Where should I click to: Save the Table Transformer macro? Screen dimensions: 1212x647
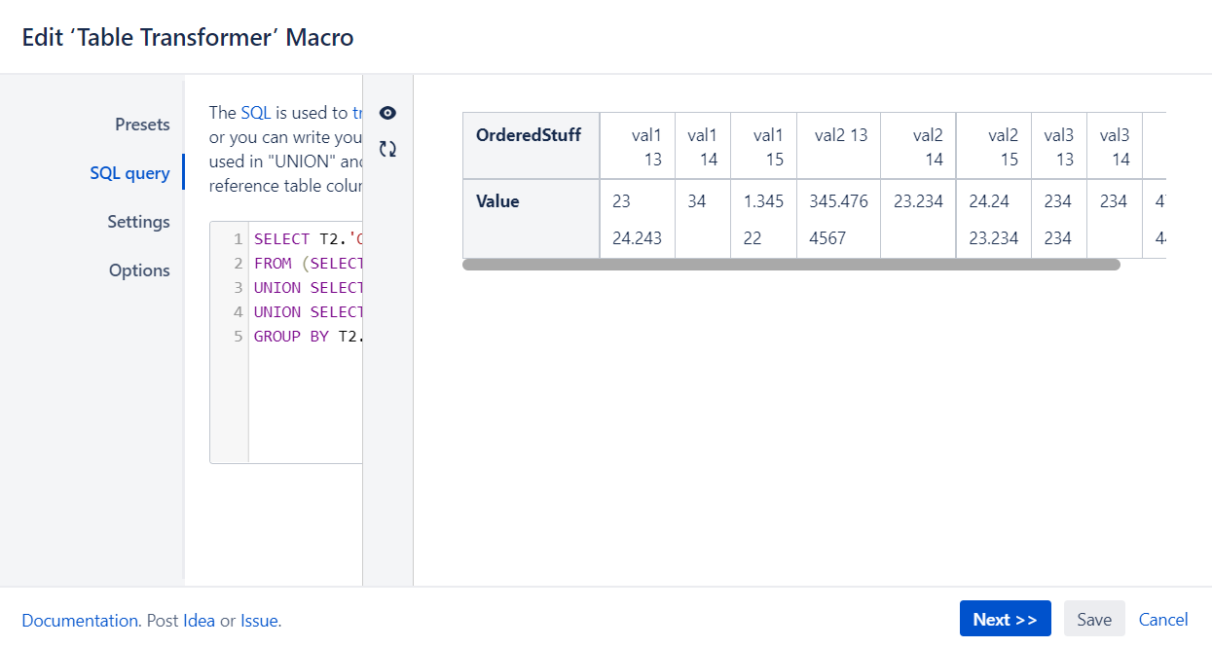click(1093, 619)
